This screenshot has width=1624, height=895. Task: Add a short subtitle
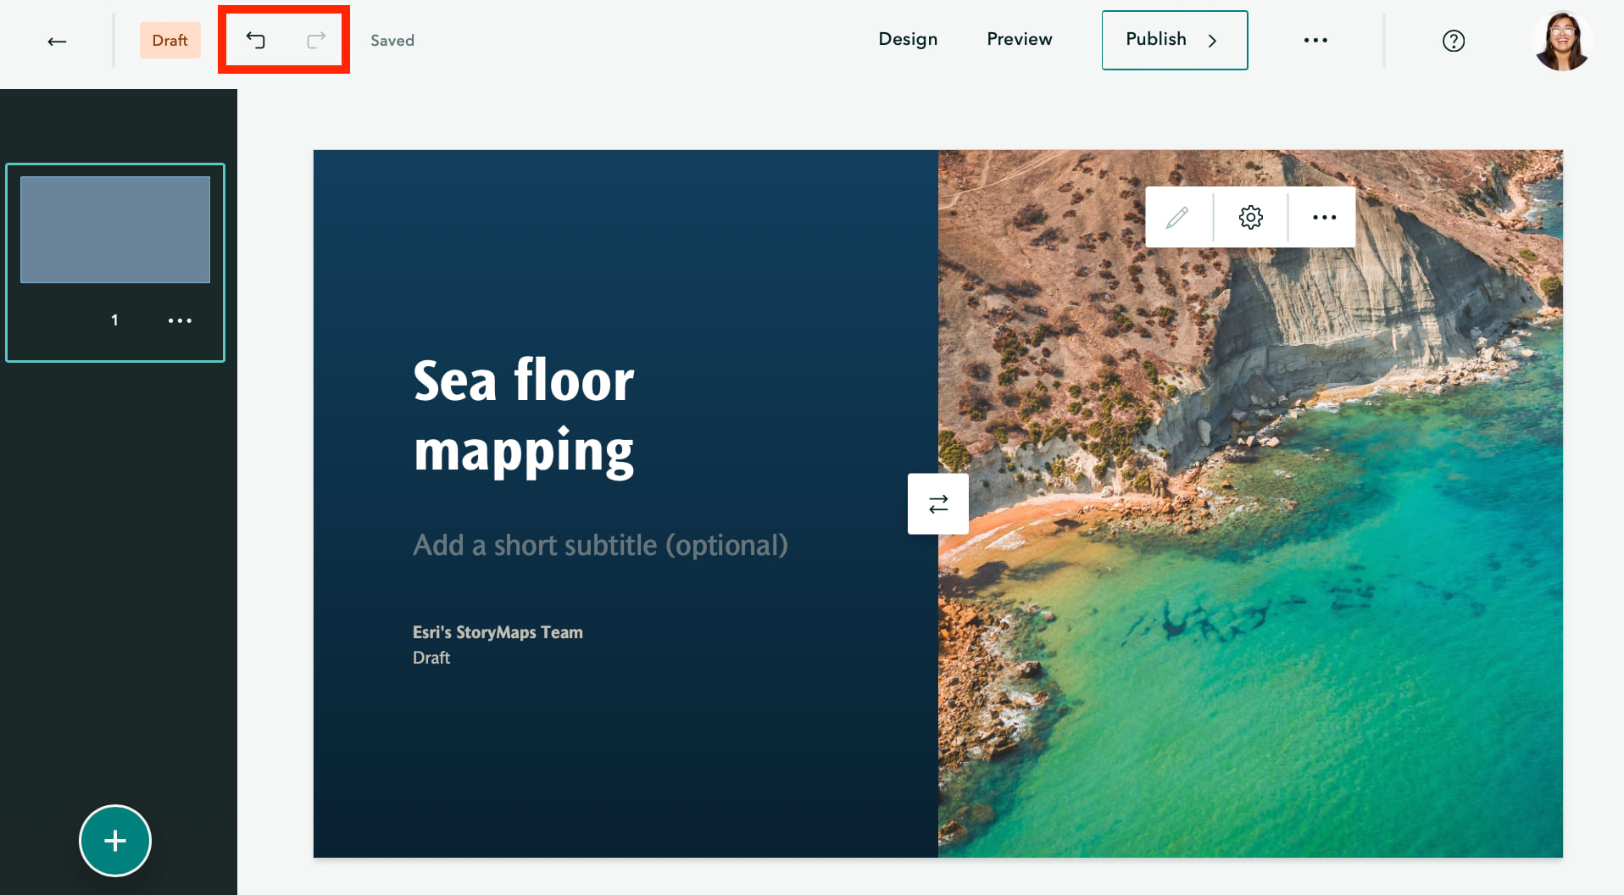600,545
